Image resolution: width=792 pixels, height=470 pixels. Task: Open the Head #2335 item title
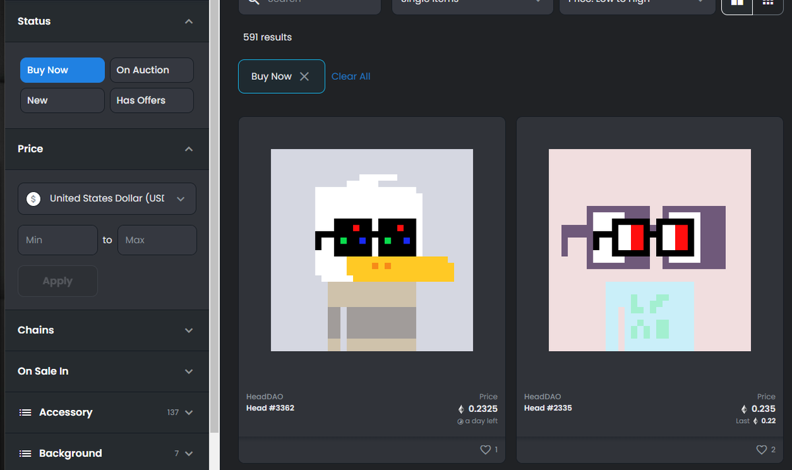[x=548, y=408]
